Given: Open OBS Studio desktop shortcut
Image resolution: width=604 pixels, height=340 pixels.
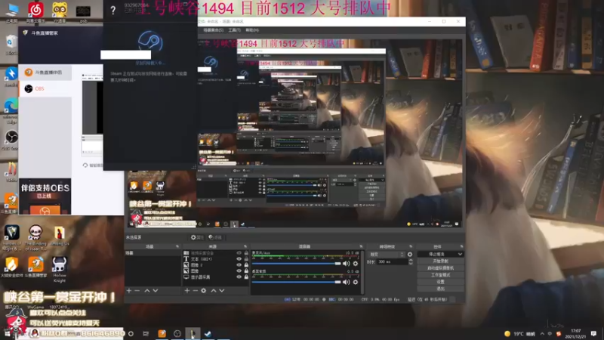Looking at the screenshot, I should (11, 140).
